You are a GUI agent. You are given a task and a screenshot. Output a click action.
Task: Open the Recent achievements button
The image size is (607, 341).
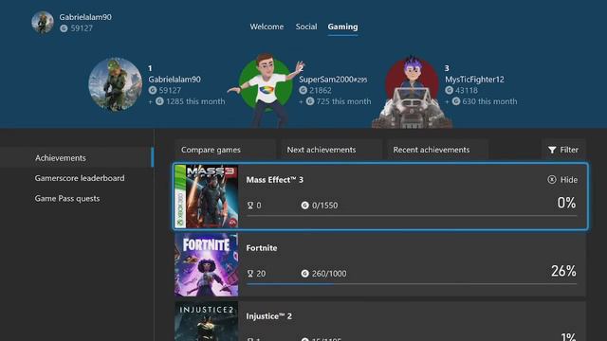[437, 150]
